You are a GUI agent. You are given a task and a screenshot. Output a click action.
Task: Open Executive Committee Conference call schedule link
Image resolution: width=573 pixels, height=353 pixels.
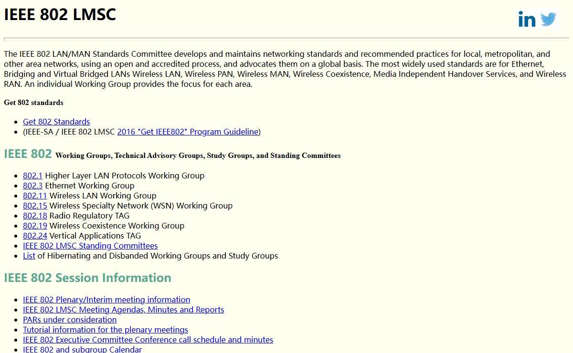(x=148, y=340)
